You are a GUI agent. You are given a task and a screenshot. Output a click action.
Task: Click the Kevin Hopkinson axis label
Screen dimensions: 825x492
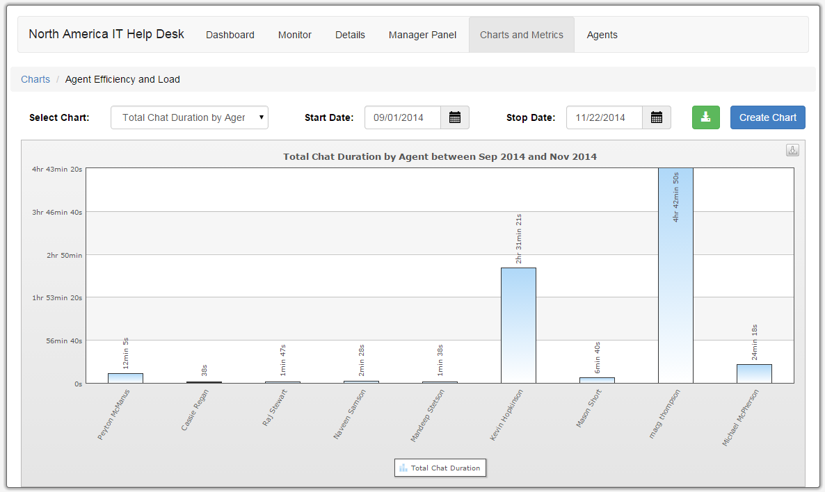(x=506, y=416)
